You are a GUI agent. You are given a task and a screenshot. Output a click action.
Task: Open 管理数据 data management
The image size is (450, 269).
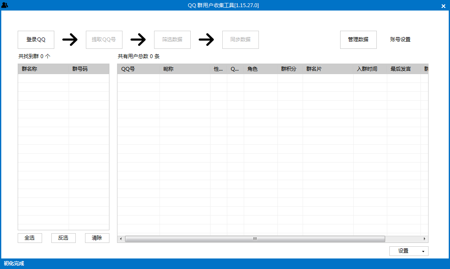tap(358, 40)
